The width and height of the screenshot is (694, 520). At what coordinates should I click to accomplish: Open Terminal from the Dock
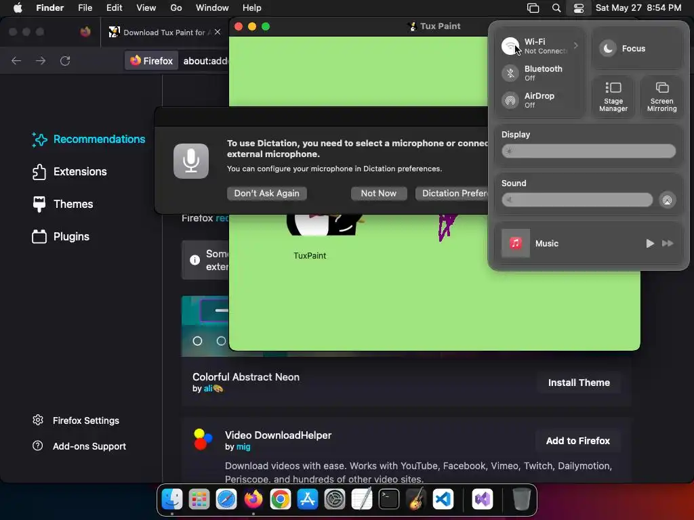tap(389, 499)
